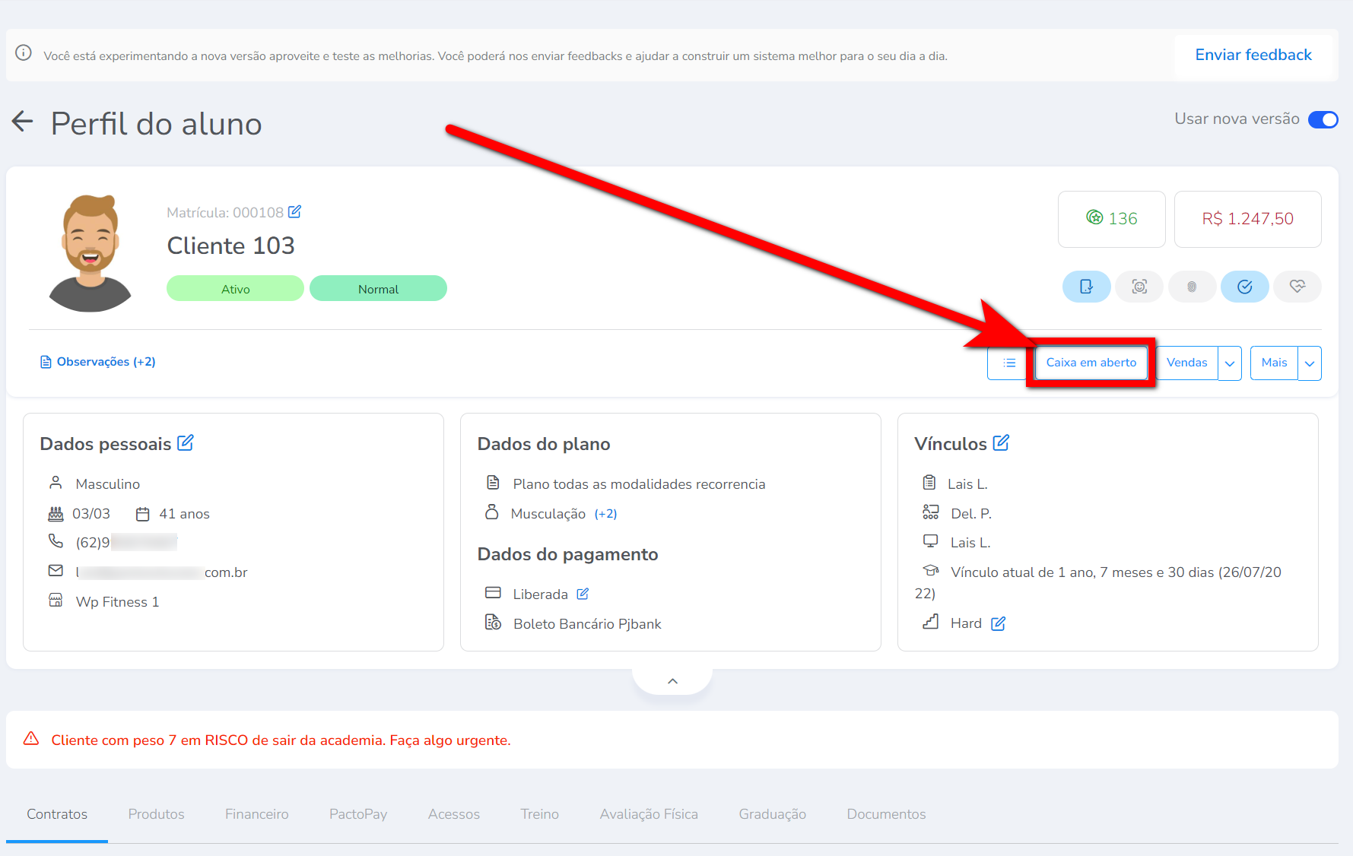
Task: Collapse the profile details panel chevron
Action: point(672,681)
